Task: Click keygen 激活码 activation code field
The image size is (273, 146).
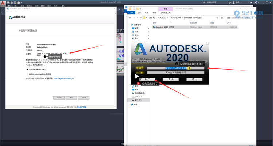Action: click(x=176, y=73)
